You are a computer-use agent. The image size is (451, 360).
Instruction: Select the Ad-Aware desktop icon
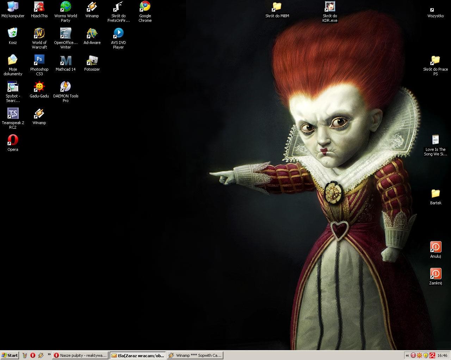coord(92,37)
